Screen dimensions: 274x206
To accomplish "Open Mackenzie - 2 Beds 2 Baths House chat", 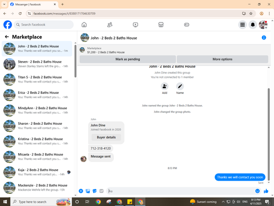I will [x=37, y=187].
